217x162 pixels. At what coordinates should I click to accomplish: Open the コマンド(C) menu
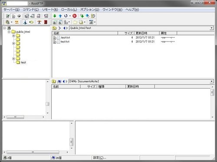coord(31,10)
